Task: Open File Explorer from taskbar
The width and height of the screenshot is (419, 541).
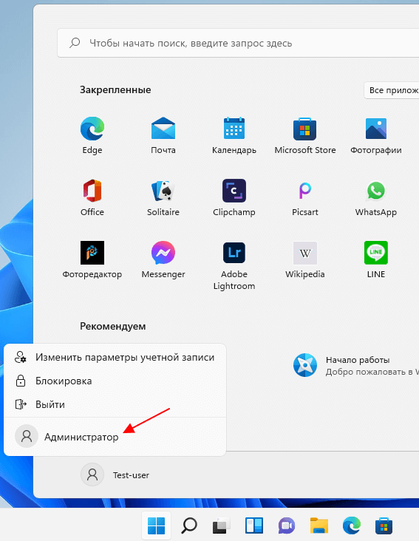Action: click(x=319, y=525)
